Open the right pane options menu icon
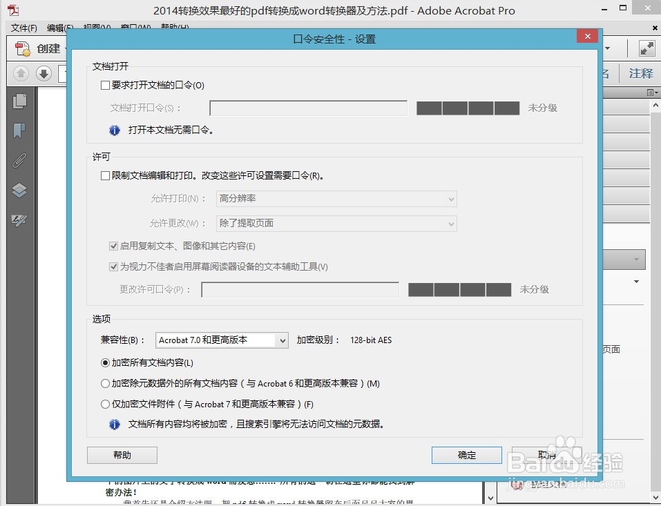 652,93
